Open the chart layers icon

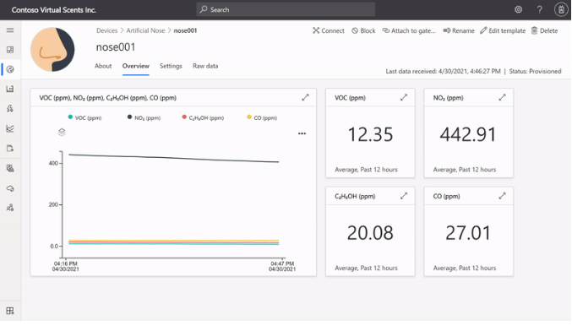(62, 132)
